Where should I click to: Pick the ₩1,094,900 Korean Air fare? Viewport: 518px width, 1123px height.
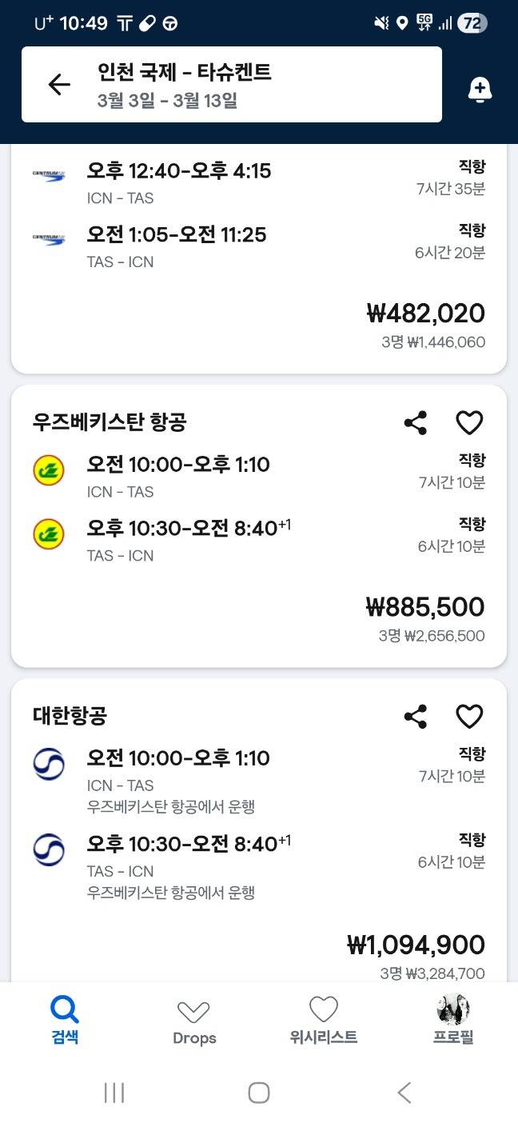pos(416,945)
